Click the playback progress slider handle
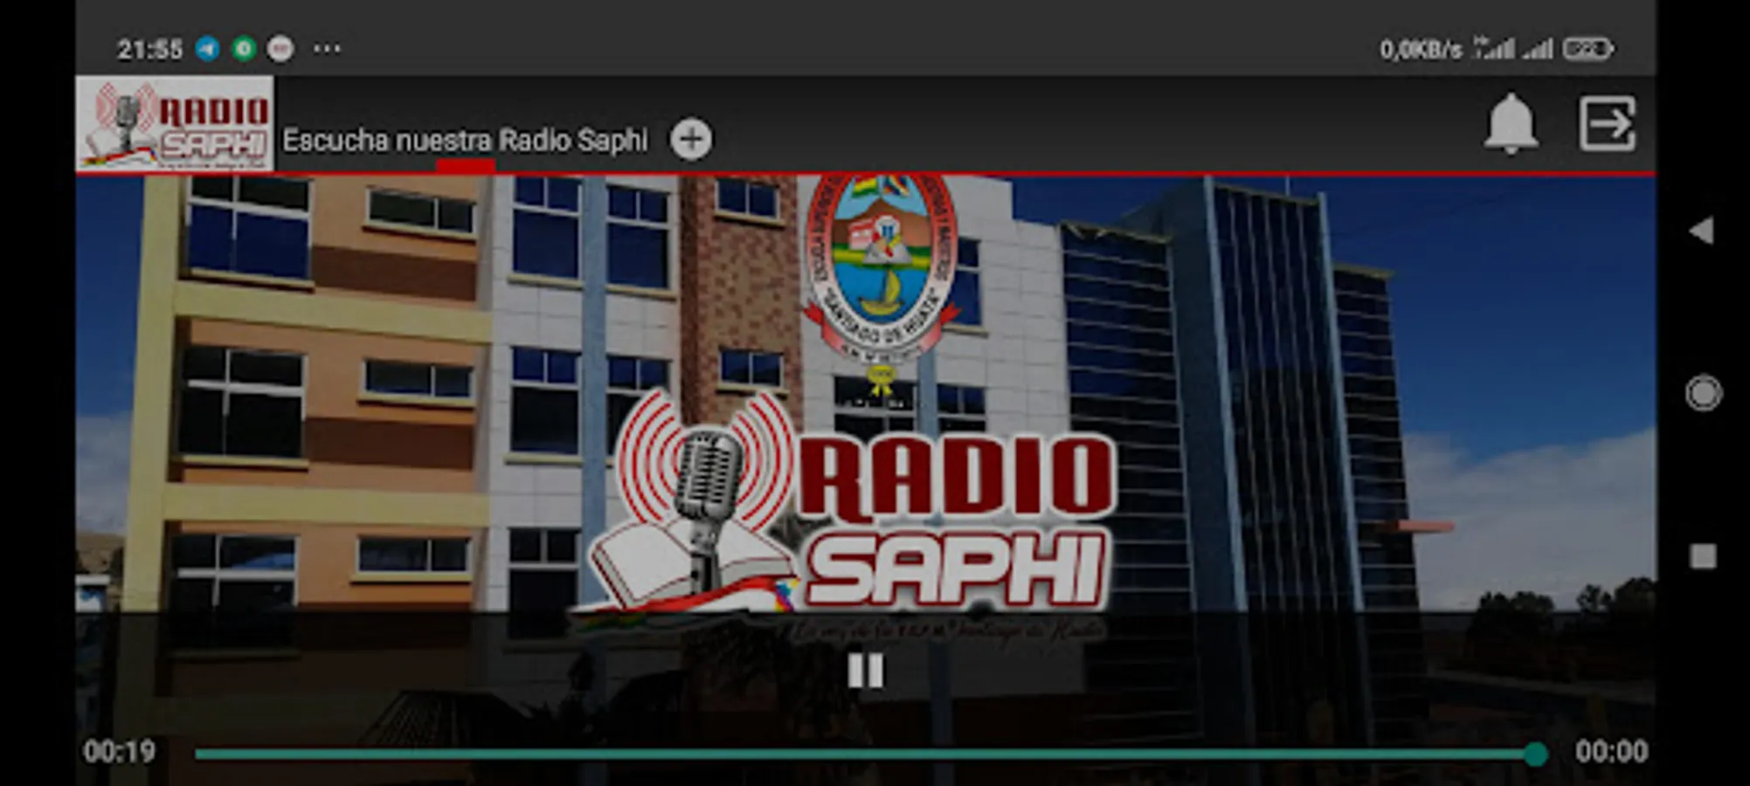1750x786 pixels. 1535,754
